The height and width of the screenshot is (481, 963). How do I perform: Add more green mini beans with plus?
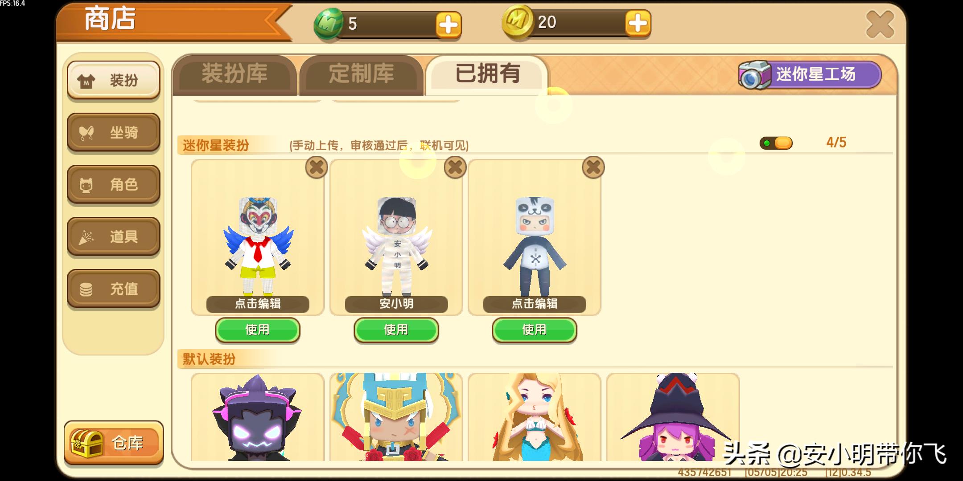coord(448,25)
